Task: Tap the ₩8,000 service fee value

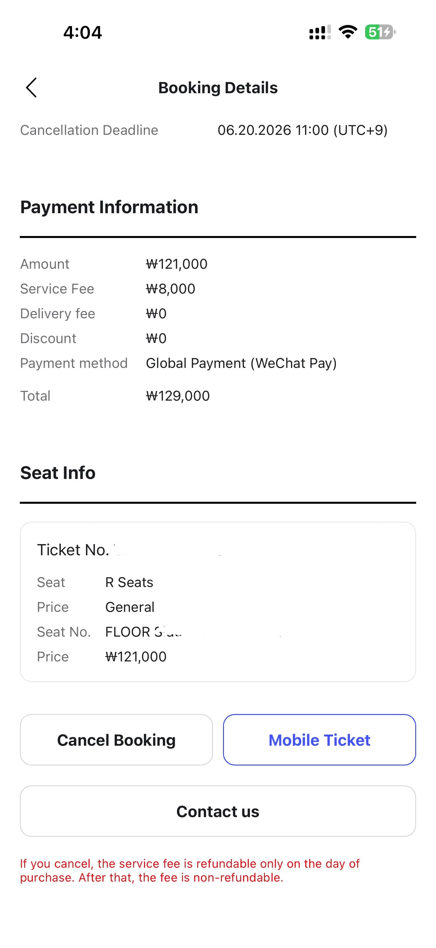Action: (x=170, y=289)
